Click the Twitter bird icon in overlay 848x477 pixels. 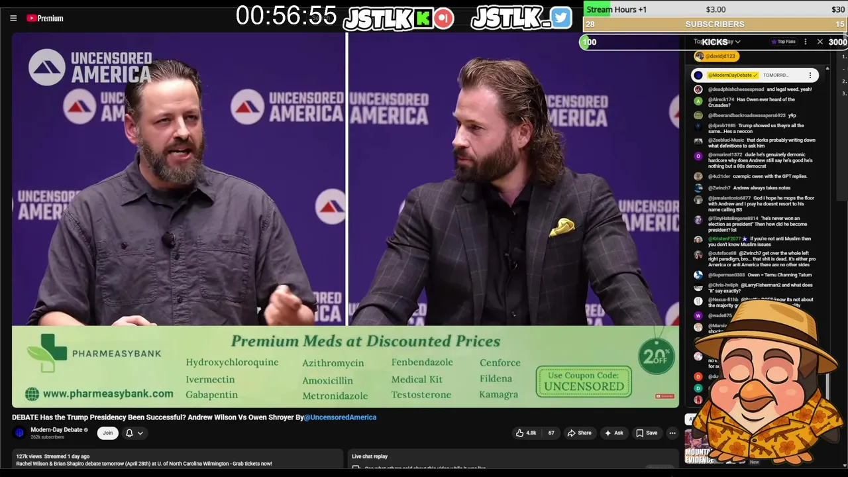coord(561,18)
